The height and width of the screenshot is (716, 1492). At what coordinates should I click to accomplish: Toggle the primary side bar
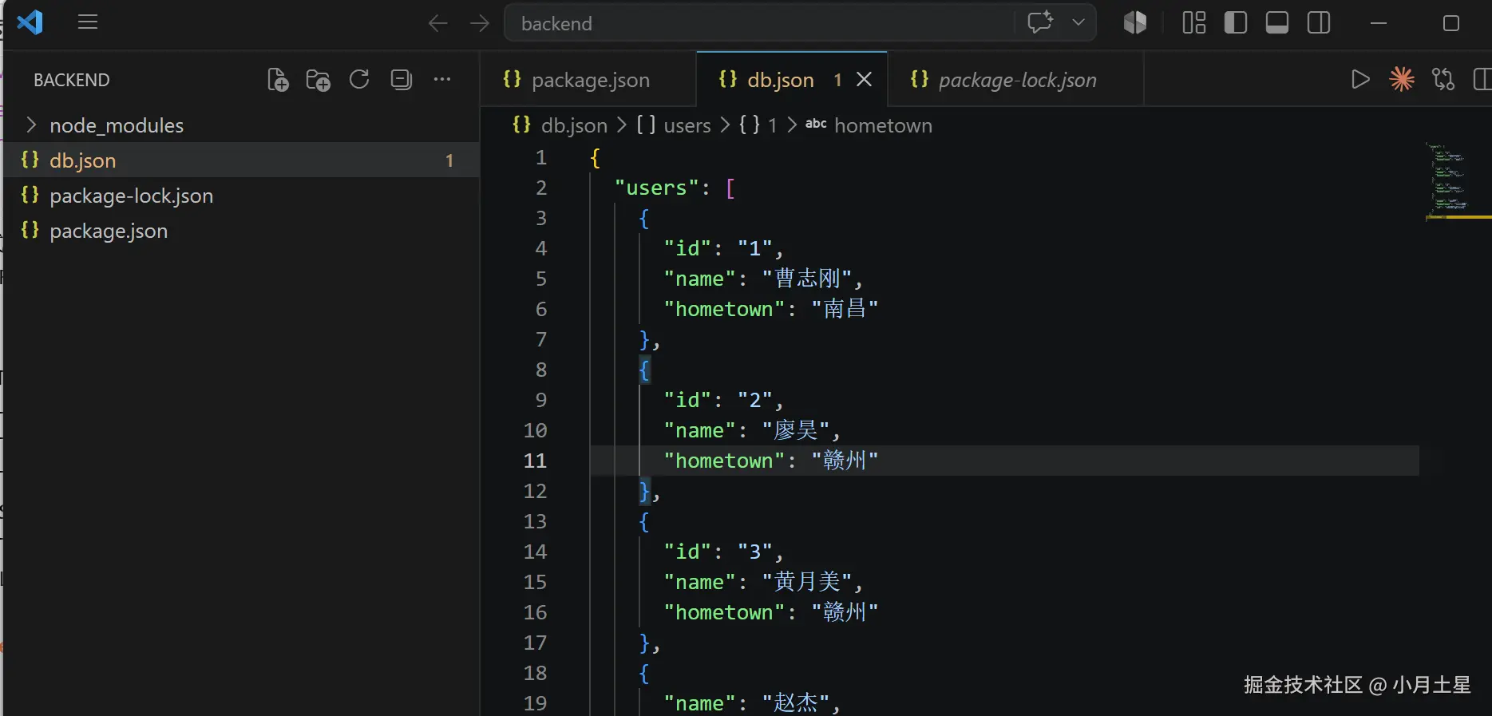click(1236, 22)
